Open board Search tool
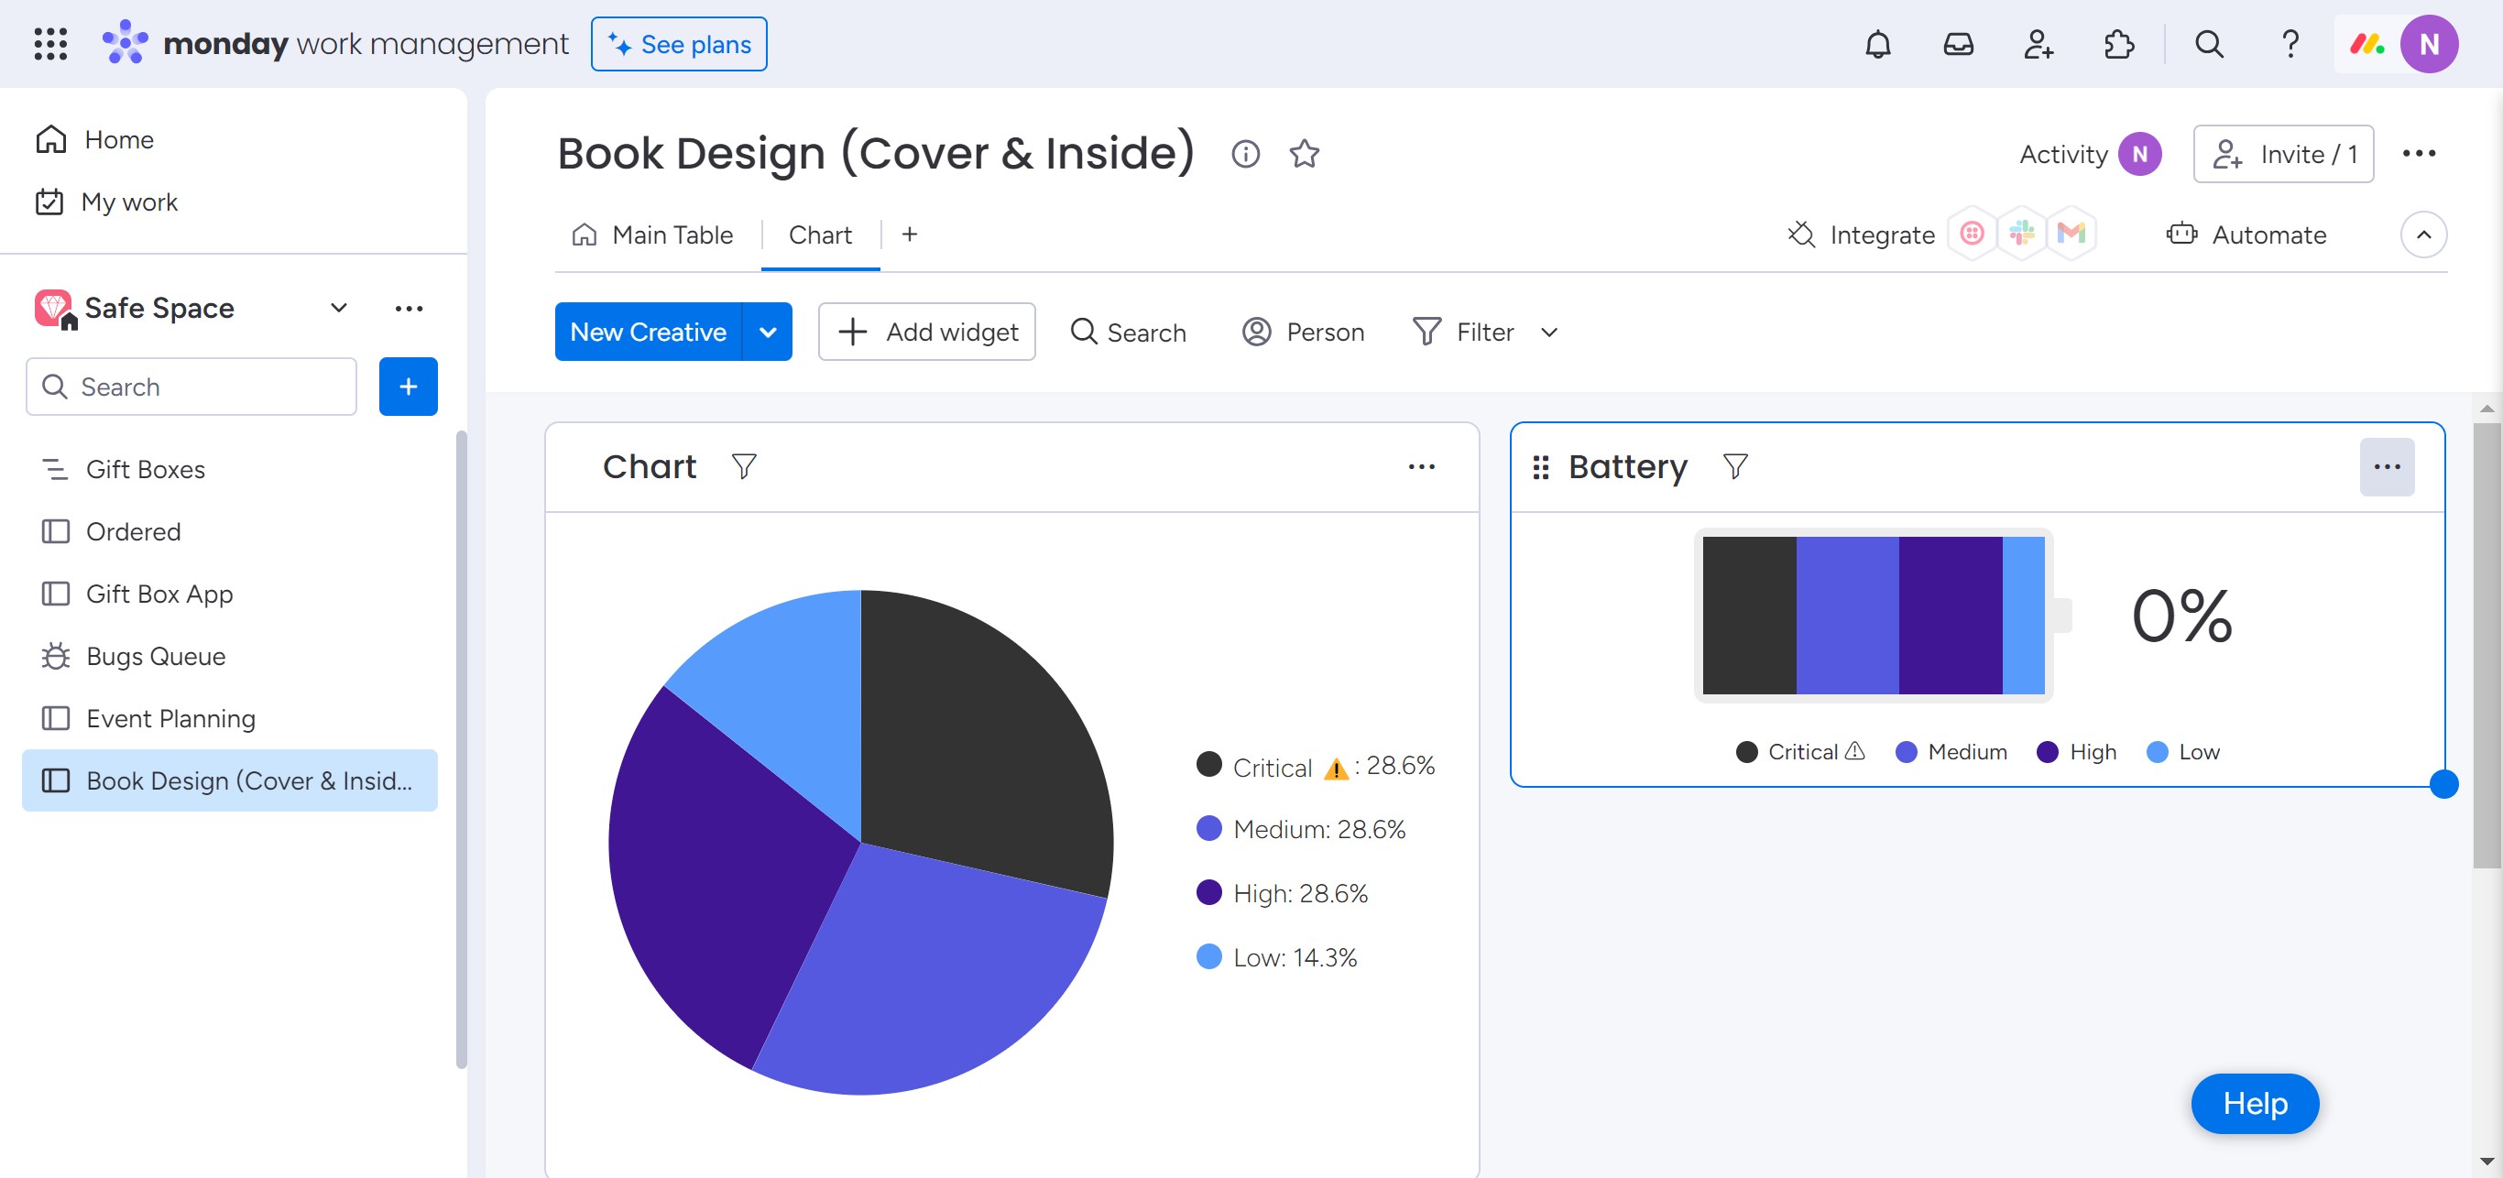Viewport: 2503px width, 1178px height. point(1127,332)
